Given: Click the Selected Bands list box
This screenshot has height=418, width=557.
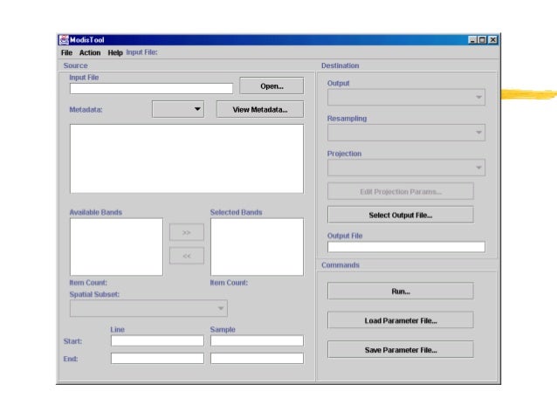Looking at the screenshot, I should pyautogui.click(x=258, y=247).
